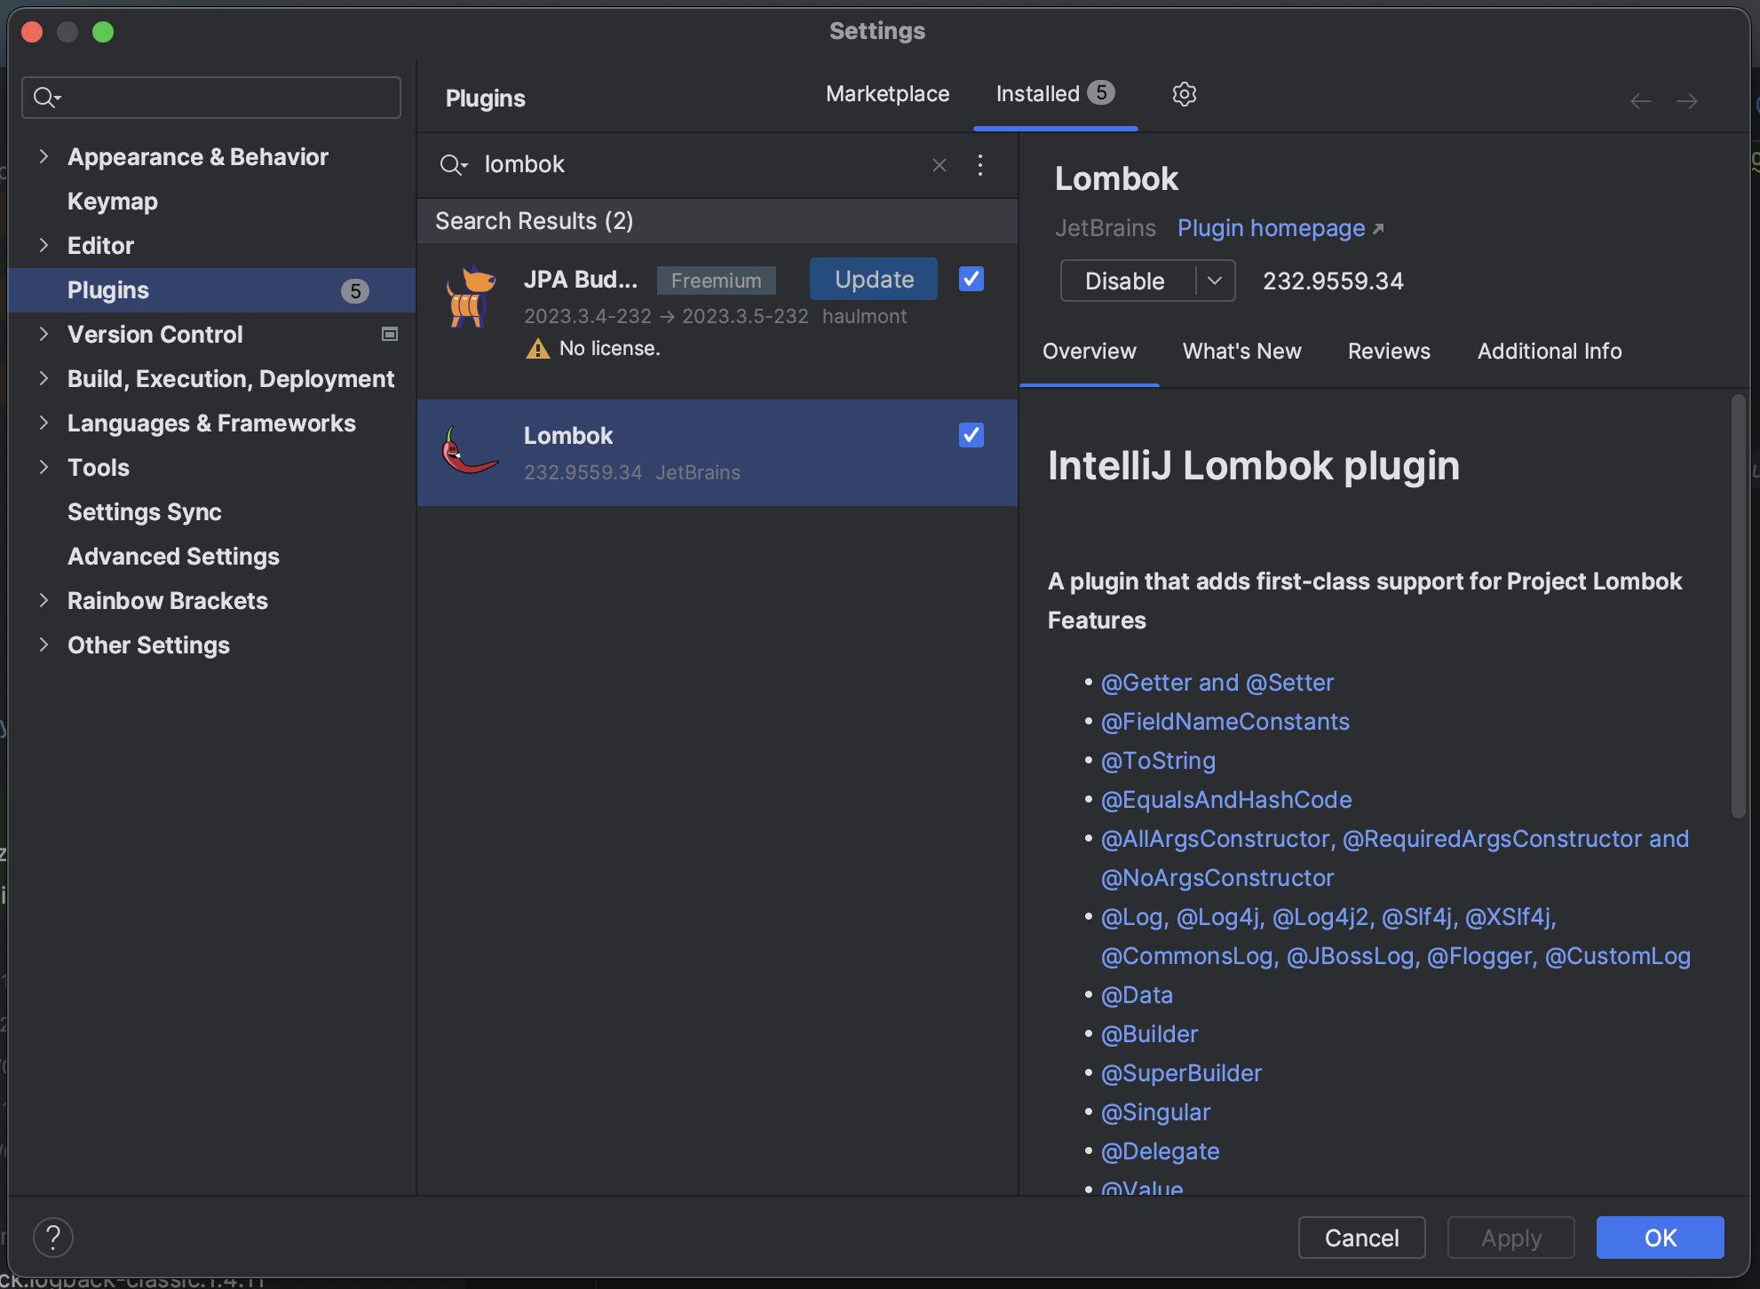This screenshot has width=1760, height=1289.
Task: Open the What's New tab
Action: [x=1241, y=352]
